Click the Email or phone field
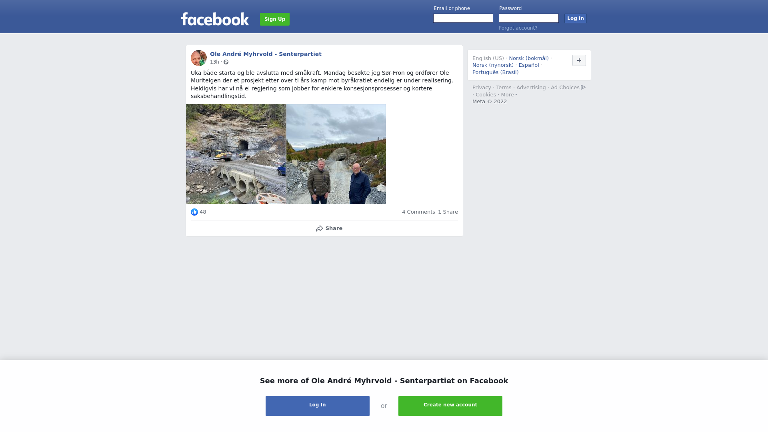768x432 pixels. click(463, 18)
